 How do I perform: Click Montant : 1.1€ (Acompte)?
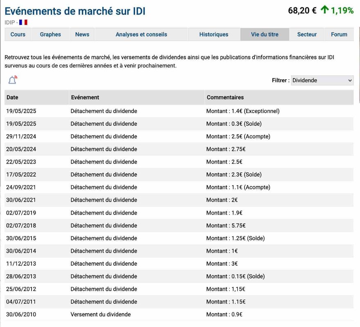[239, 187]
